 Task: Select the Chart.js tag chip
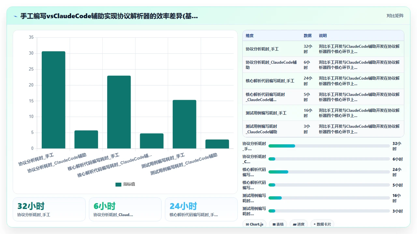click(x=254, y=224)
